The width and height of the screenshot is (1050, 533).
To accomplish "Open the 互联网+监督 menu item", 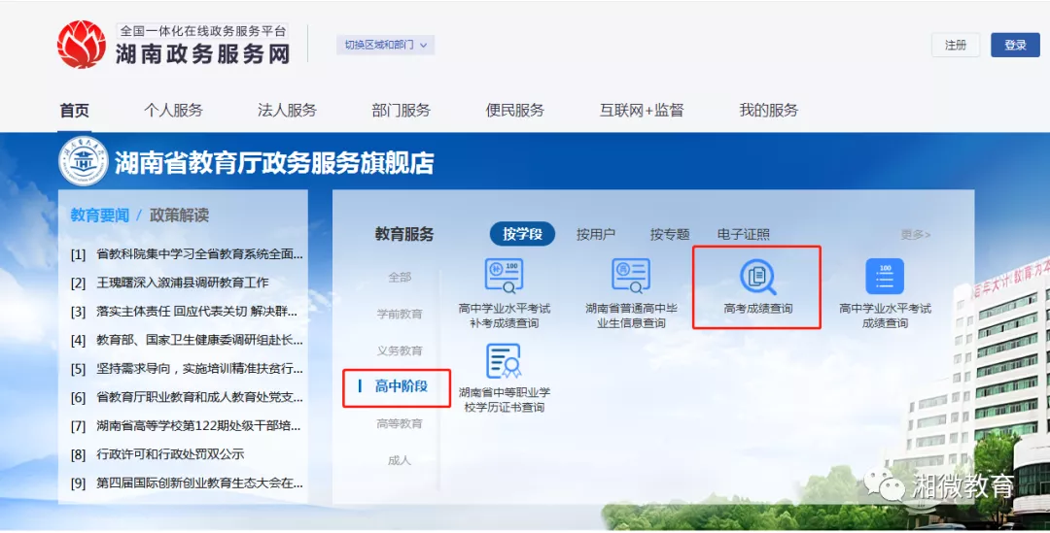I will coord(642,110).
